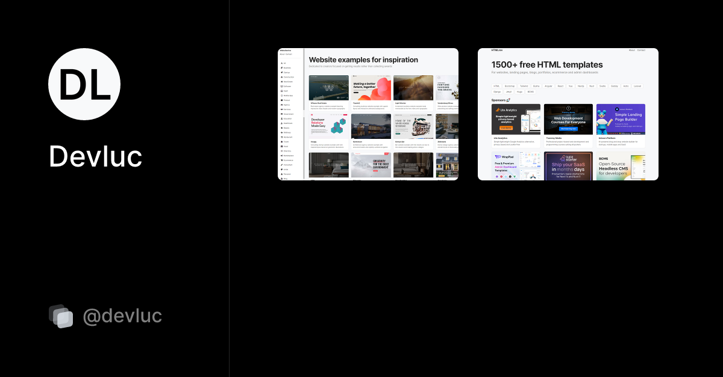
Task: Click the stacked squares logo icon
Action: point(61,316)
